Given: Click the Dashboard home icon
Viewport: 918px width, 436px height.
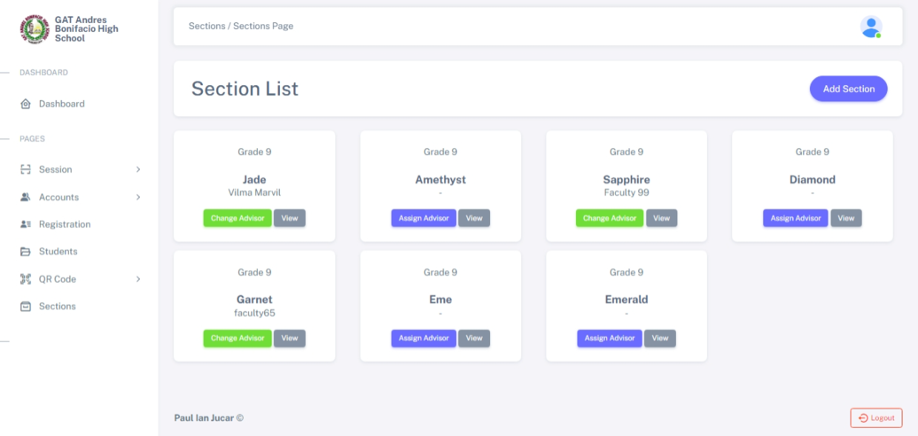Looking at the screenshot, I should pyautogui.click(x=25, y=104).
